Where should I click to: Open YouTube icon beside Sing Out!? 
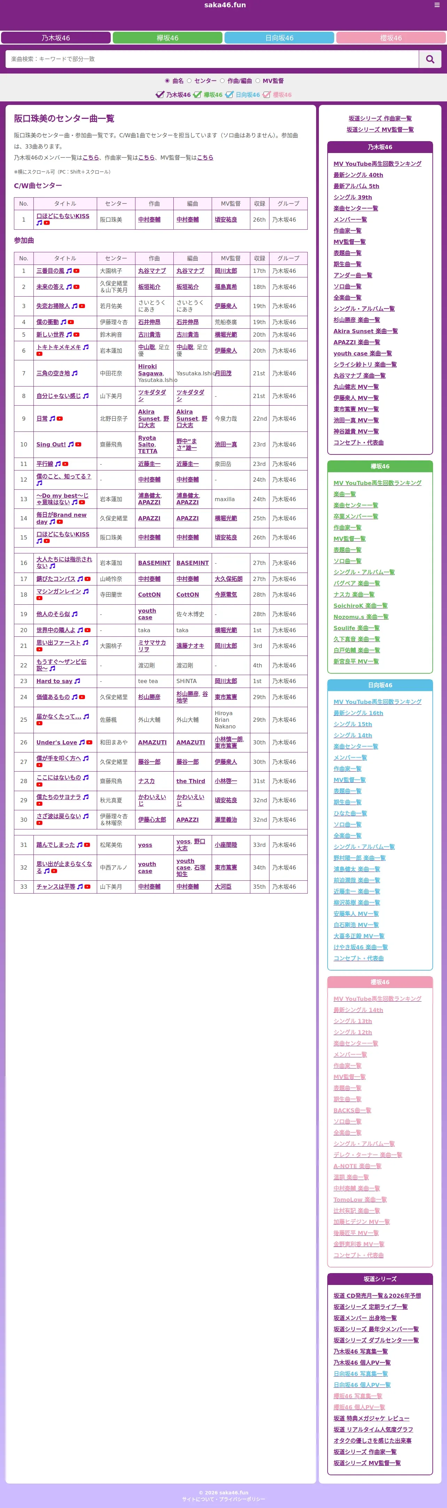coord(78,445)
